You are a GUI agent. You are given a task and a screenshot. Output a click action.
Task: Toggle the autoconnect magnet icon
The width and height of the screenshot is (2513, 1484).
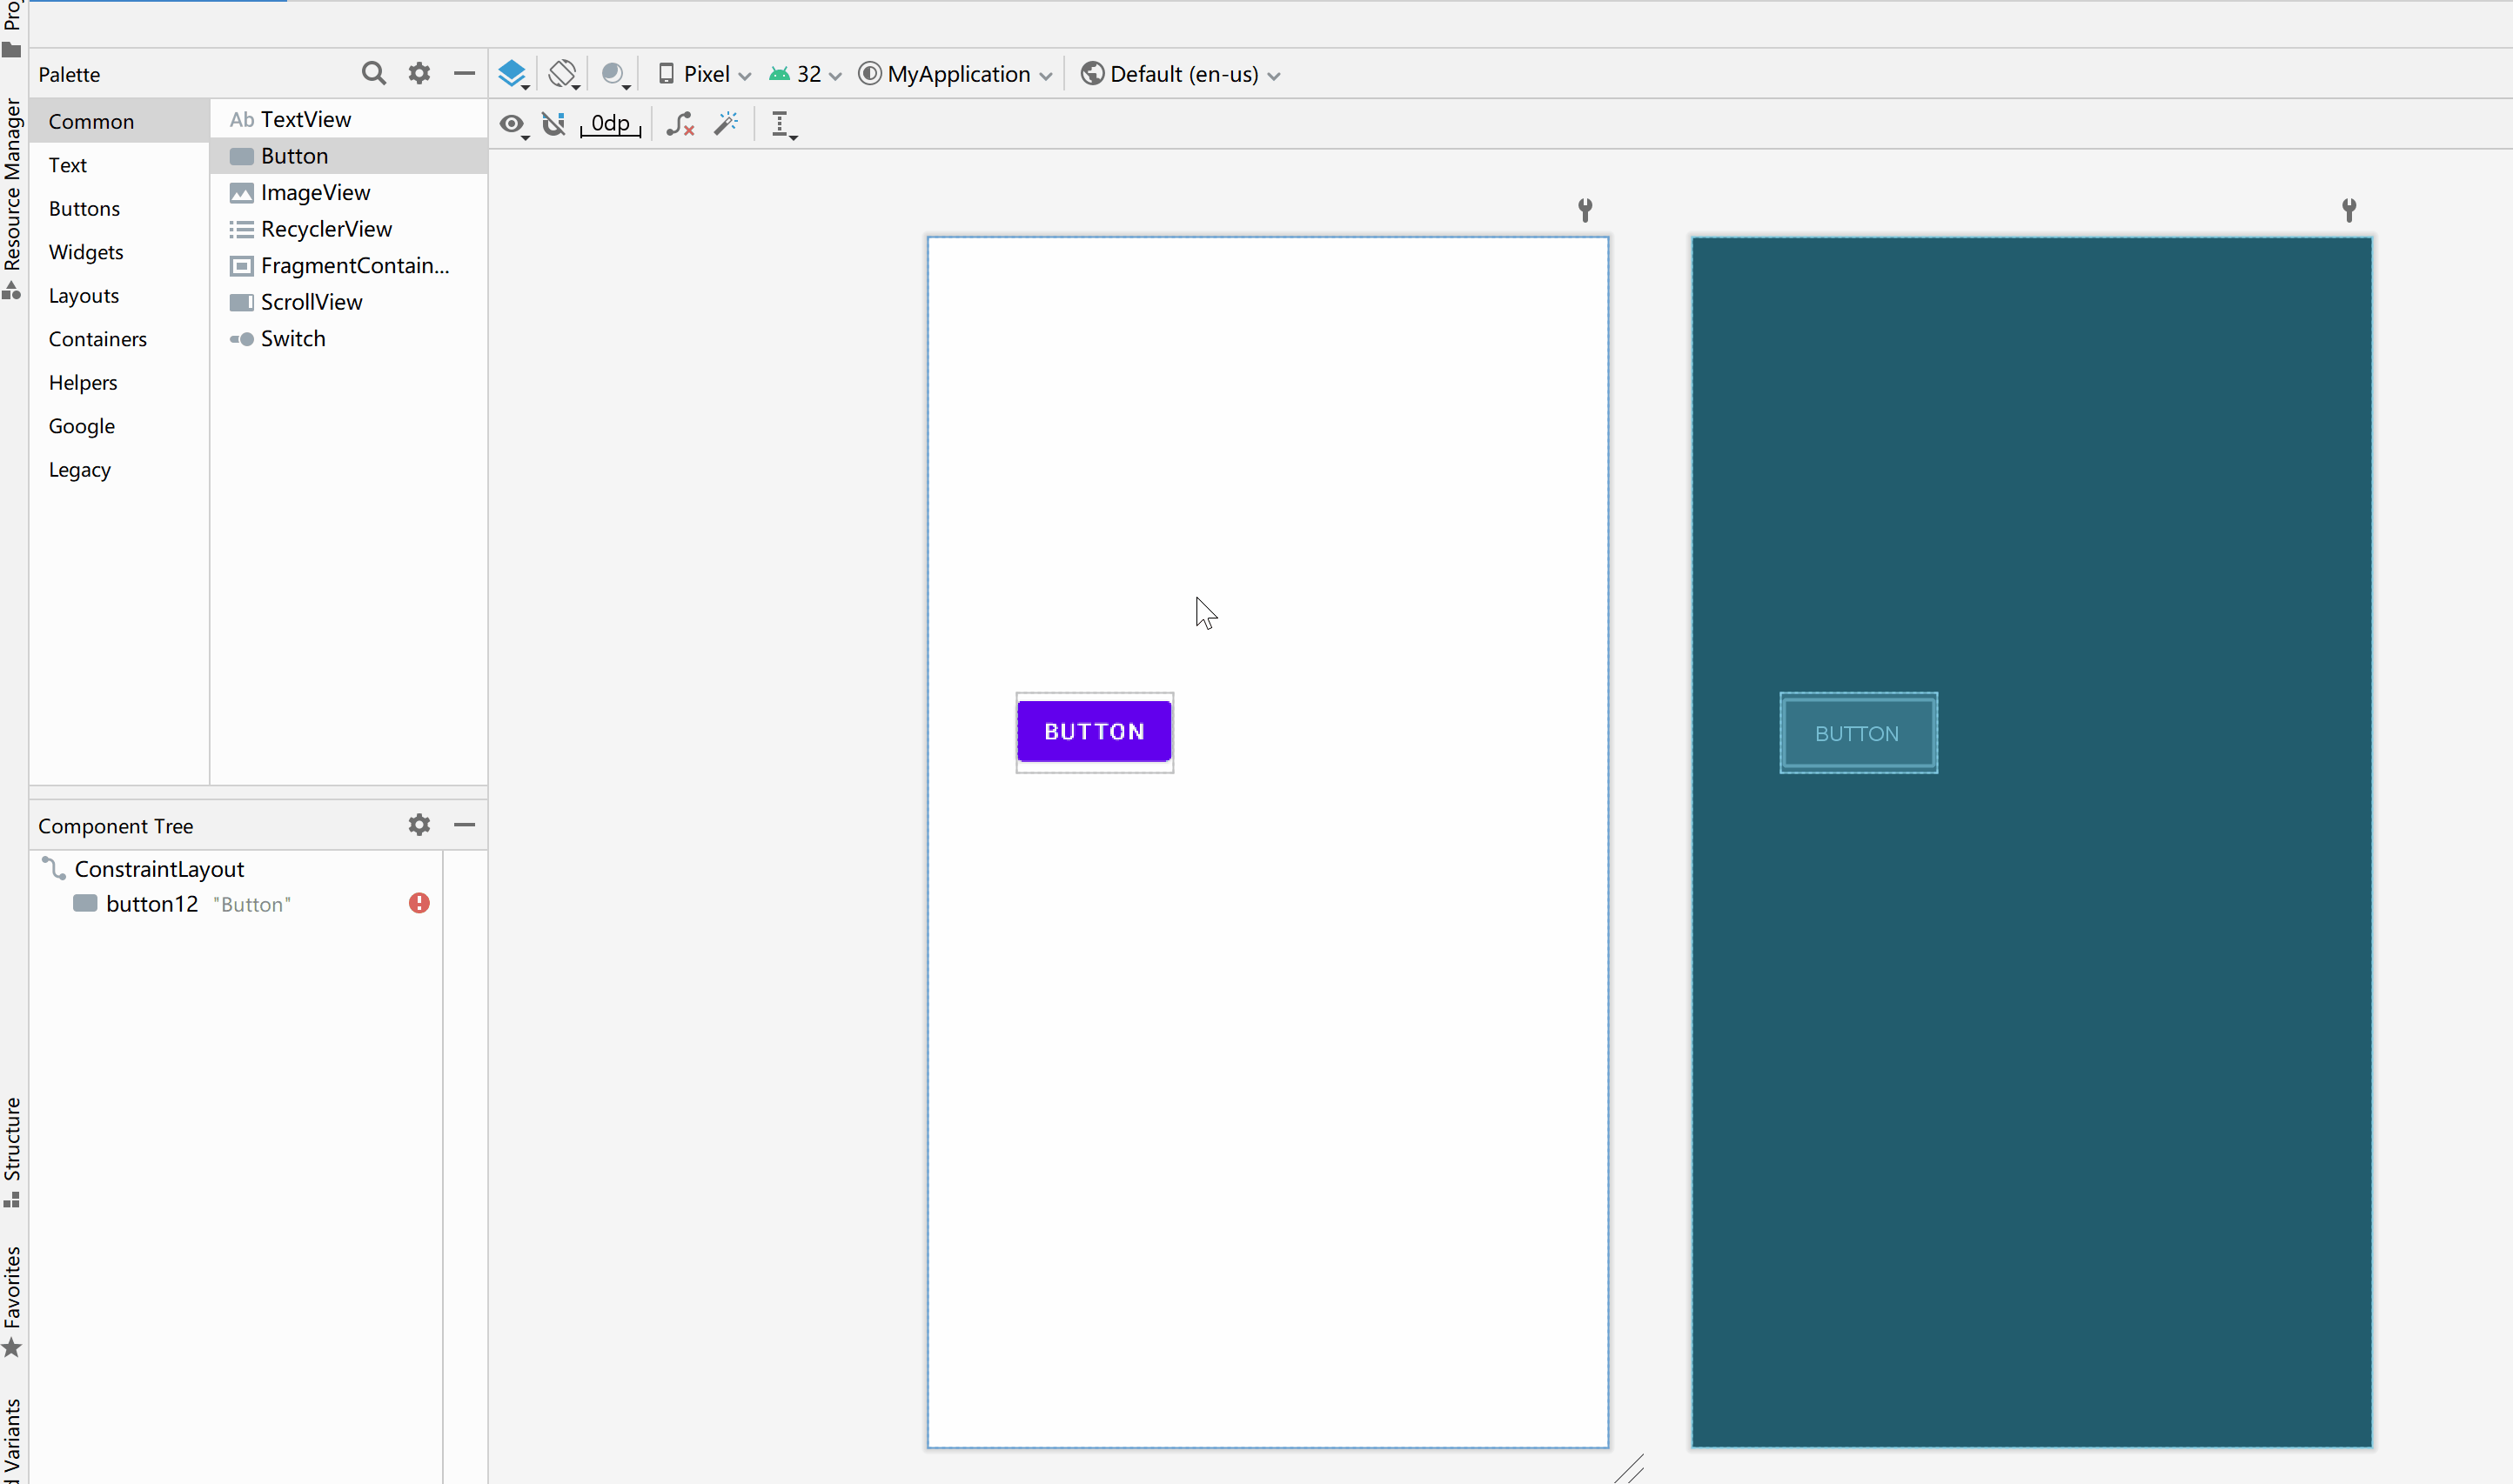(554, 124)
